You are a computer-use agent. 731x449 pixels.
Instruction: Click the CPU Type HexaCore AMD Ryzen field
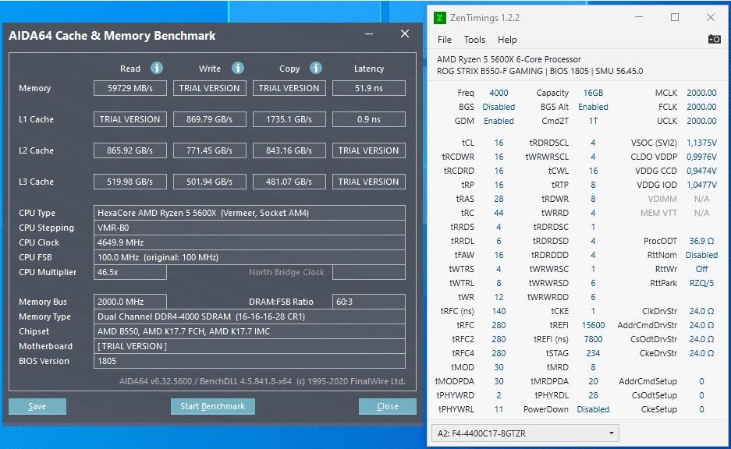tap(250, 213)
